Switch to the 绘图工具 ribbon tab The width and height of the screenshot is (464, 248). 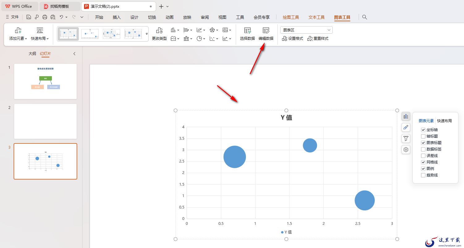291,17
